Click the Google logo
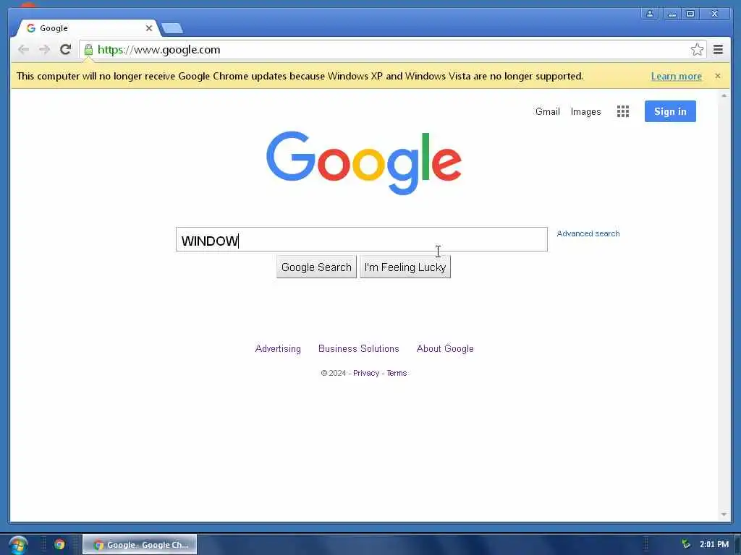This screenshot has height=555, width=741. tap(364, 163)
